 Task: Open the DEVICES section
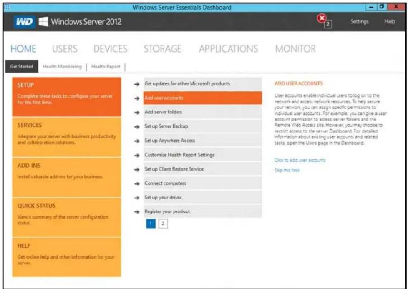[x=110, y=49]
